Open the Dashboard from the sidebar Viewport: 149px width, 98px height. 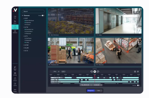pyautogui.click(x=15, y=32)
